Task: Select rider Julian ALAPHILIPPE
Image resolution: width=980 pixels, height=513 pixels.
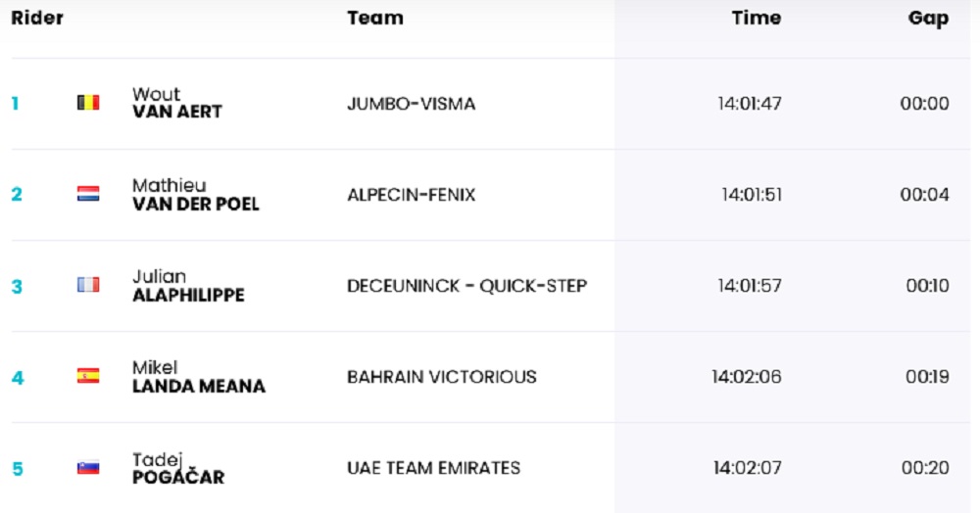Action: click(188, 286)
